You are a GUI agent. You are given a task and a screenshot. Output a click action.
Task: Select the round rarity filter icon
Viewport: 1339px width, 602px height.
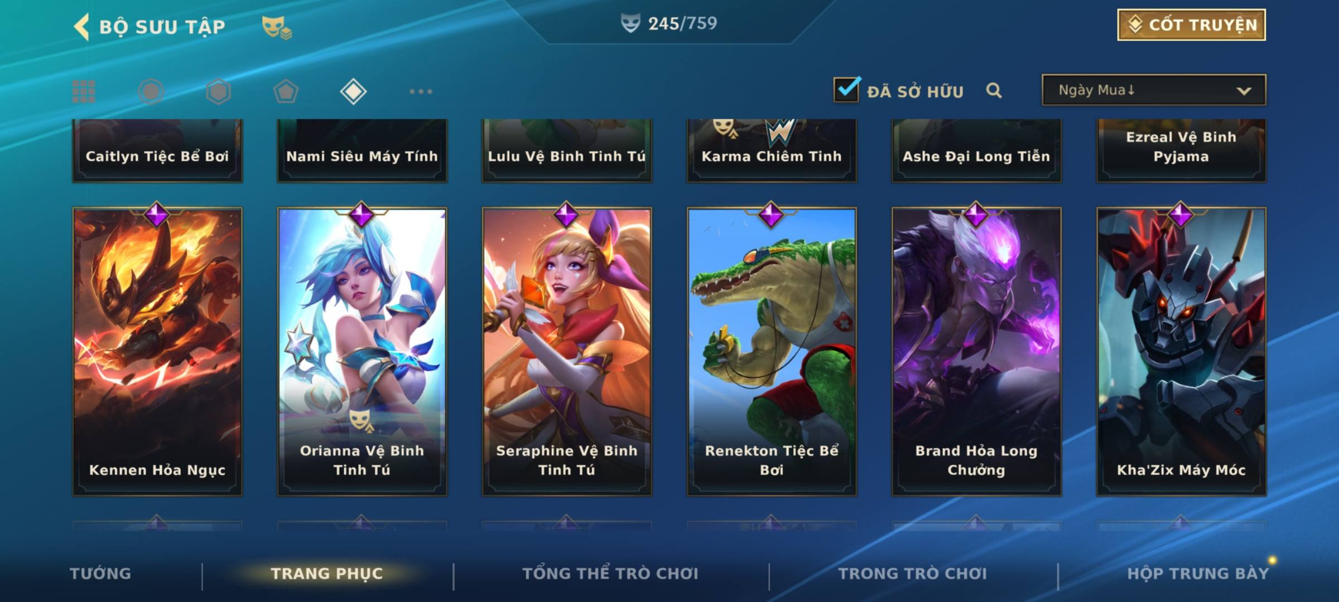click(151, 91)
